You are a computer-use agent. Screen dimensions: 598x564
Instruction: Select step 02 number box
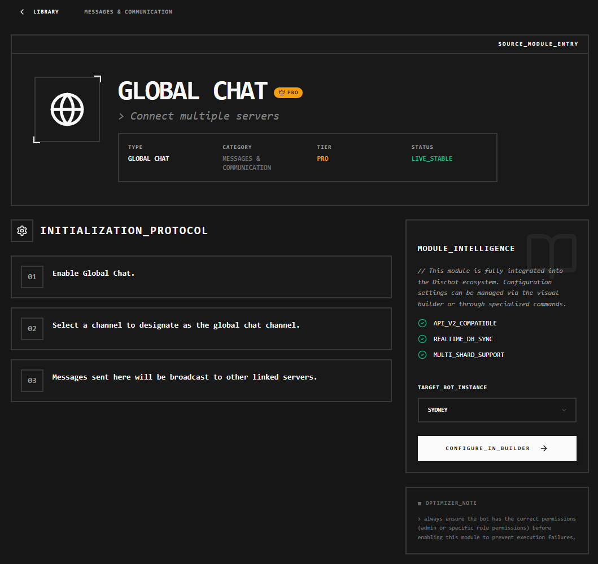tap(32, 329)
